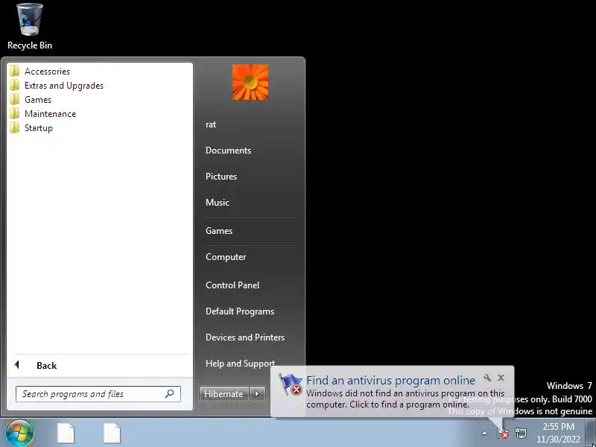The height and width of the screenshot is (447, 596).
Task: Open Control Panel from the Start menu
Action: [232, 285]
